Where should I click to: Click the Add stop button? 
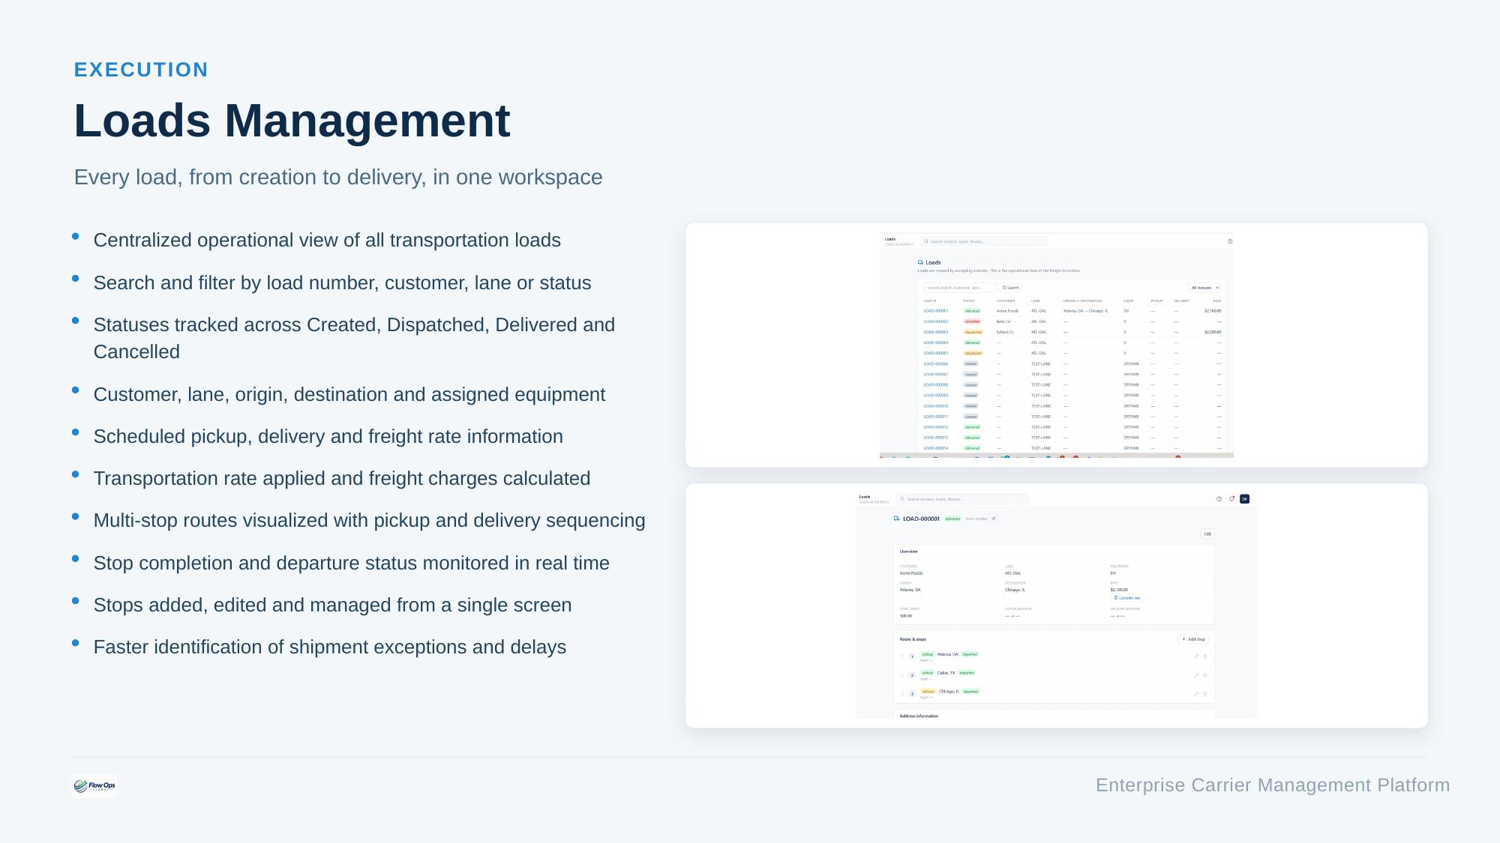click(1193, 639)
